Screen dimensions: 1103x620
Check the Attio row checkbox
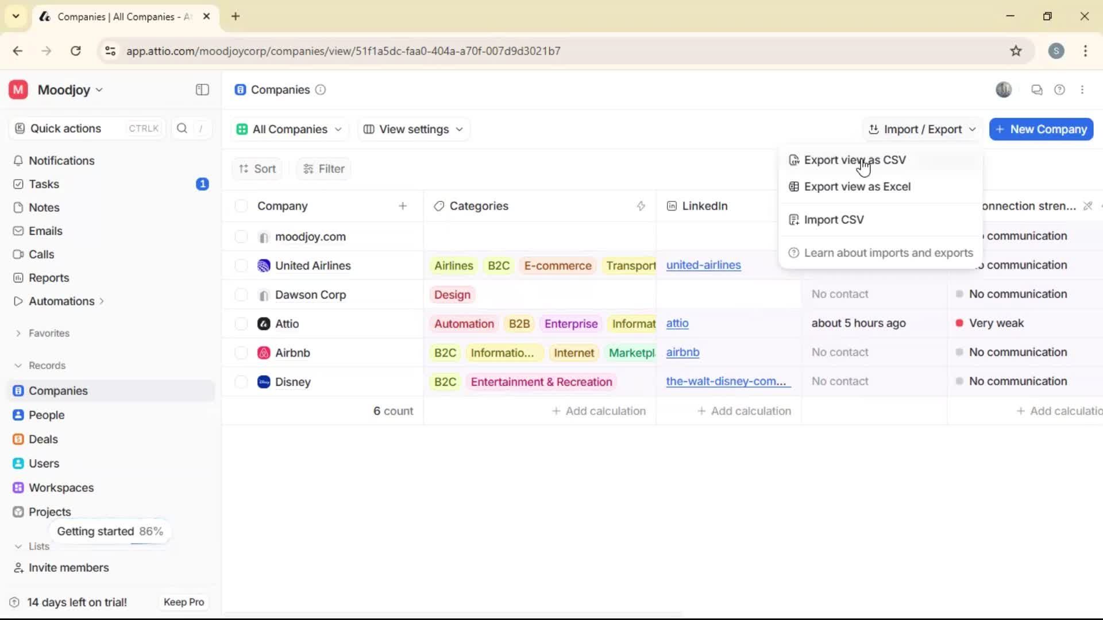pos(241,324)
